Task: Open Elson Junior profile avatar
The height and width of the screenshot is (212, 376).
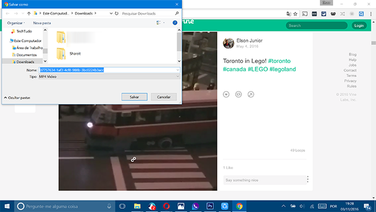Action: coord(229,43)
